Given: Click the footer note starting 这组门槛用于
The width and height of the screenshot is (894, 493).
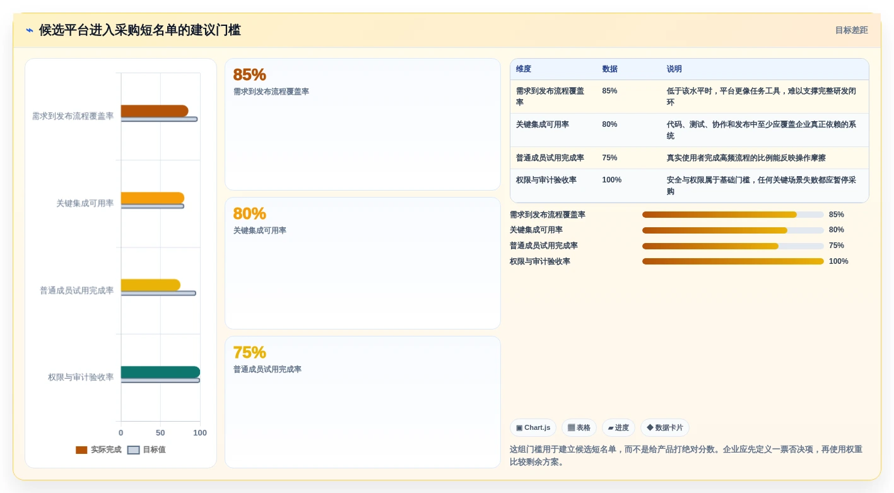Looking at the screenshot, I should coord(686,456).
